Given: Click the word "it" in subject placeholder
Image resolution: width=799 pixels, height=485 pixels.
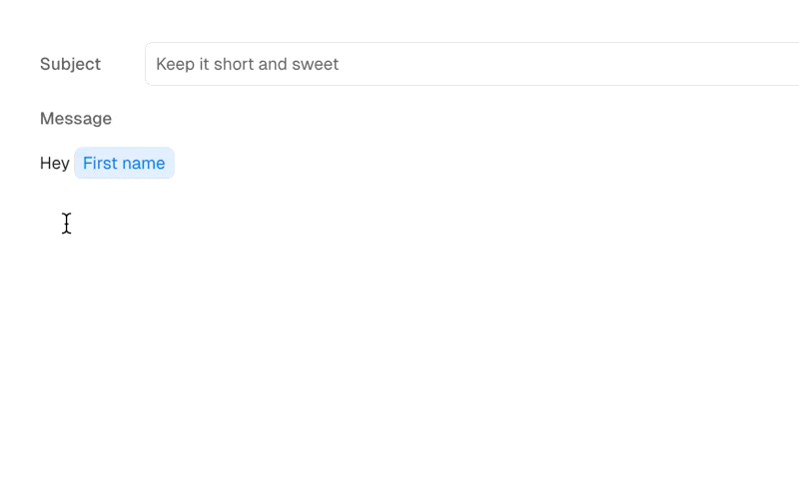Looking at the screenshot, I should pyautogui.click(x=204, y=64).
